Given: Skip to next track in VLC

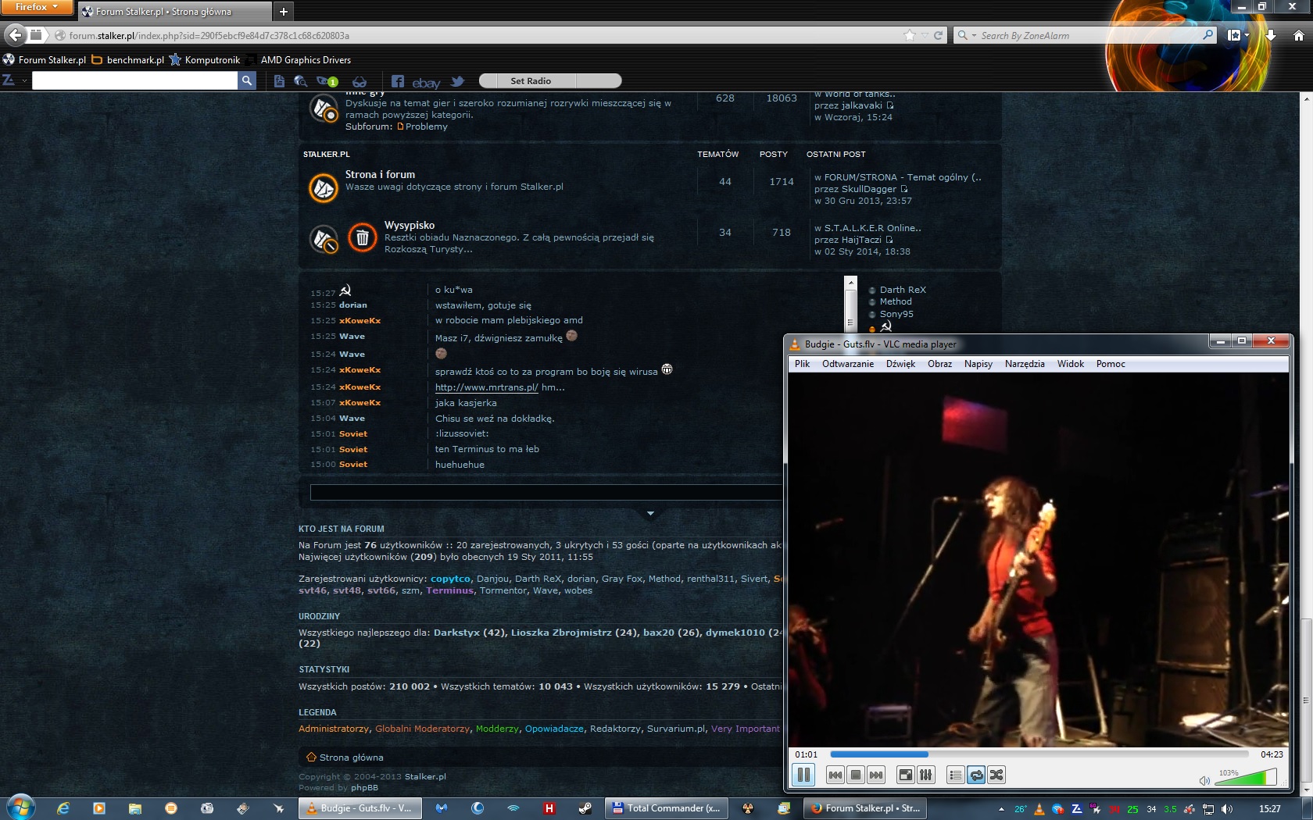Looking at the screenshot, I should (x=876, y=775).
